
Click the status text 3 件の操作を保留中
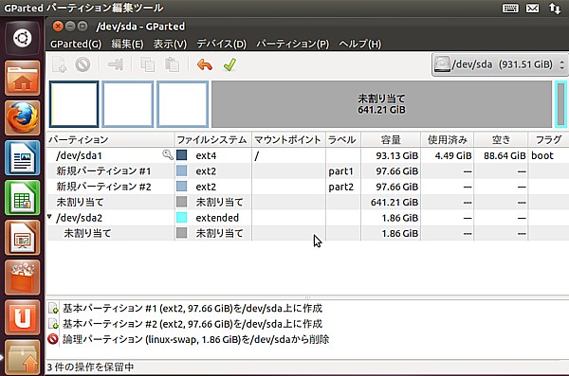tap(90, 367)
